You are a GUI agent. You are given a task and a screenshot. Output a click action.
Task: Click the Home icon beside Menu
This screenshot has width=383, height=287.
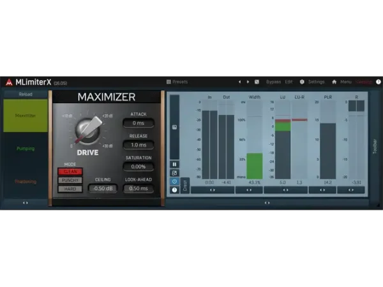[x=334, y=82]
